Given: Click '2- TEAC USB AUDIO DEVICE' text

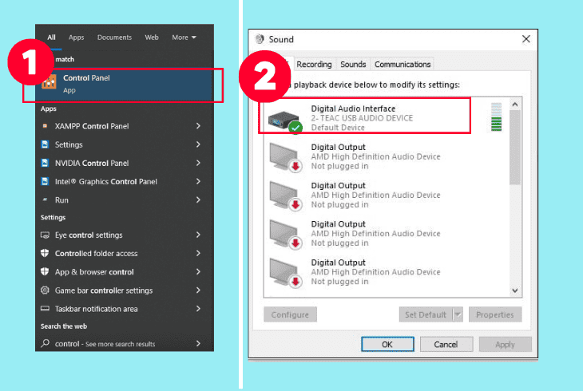Looking at the screenshot, I should coord(362,118).
